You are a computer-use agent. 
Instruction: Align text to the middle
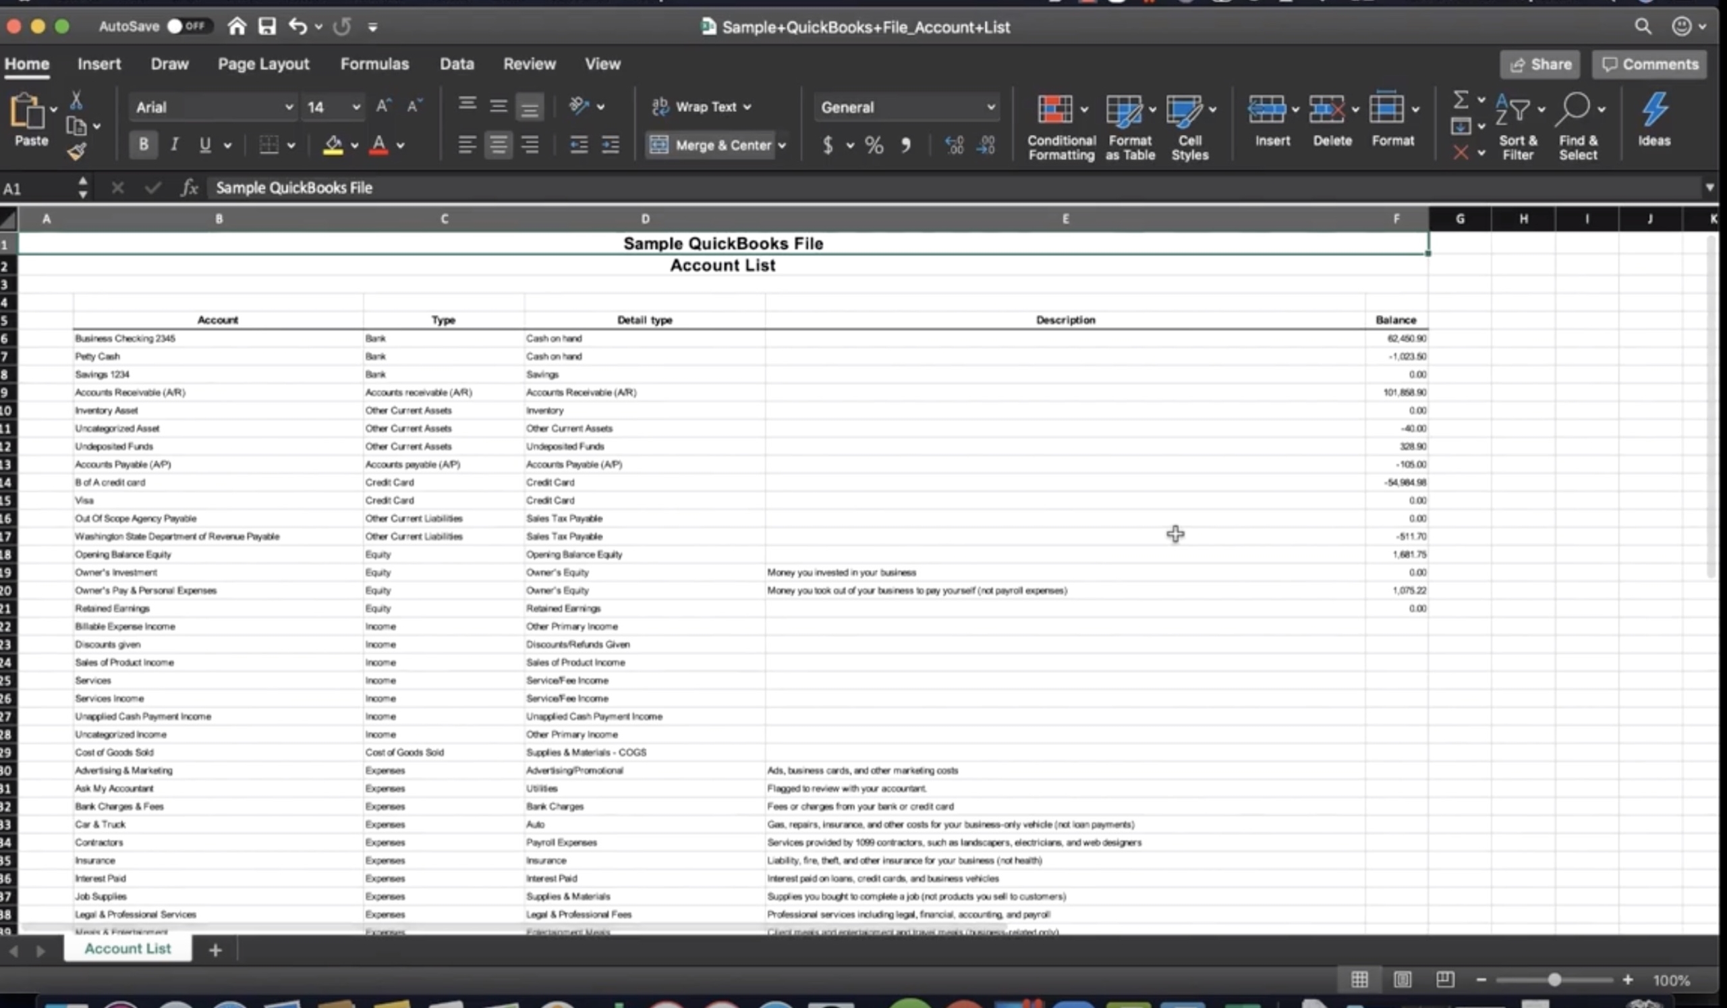tap(499, 106)
